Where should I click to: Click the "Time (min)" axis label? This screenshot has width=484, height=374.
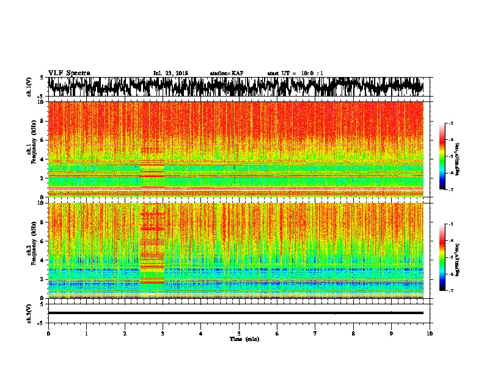[244, 339]
